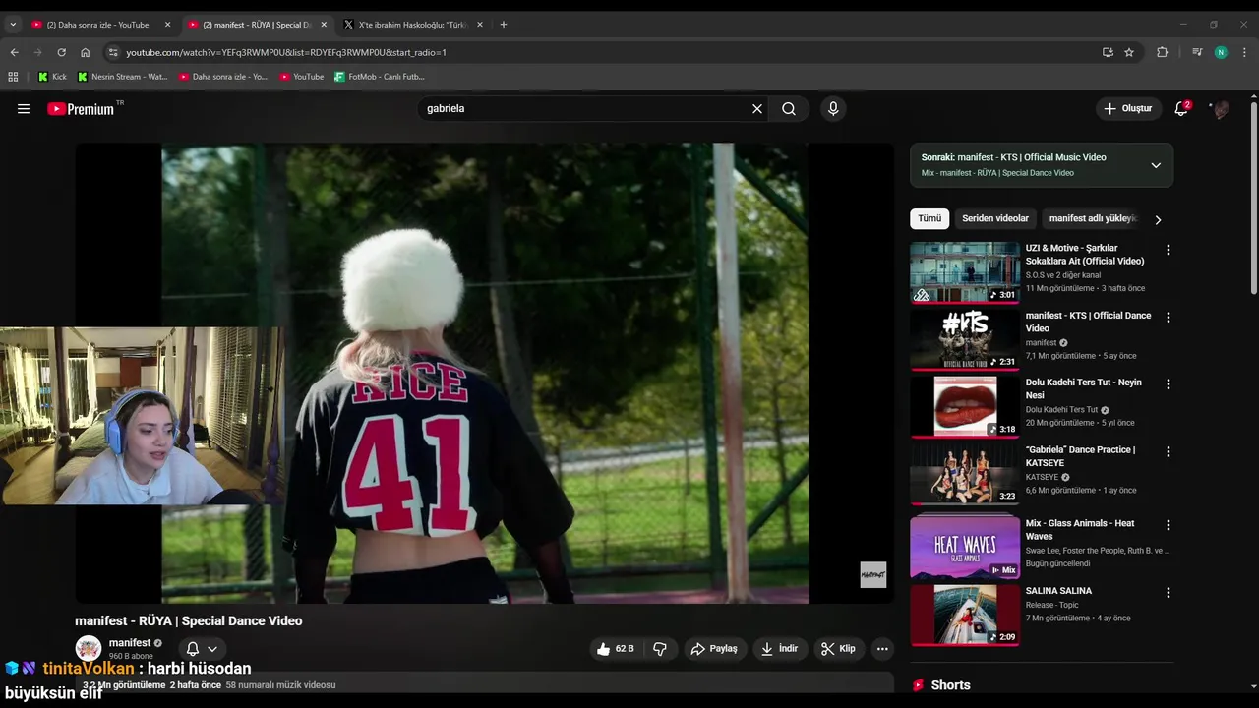Open the manifest channel avatar
1259x708 pixels.
[89, 648]
